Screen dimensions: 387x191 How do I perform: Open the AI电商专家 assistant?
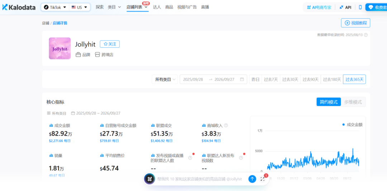(319, 8)
